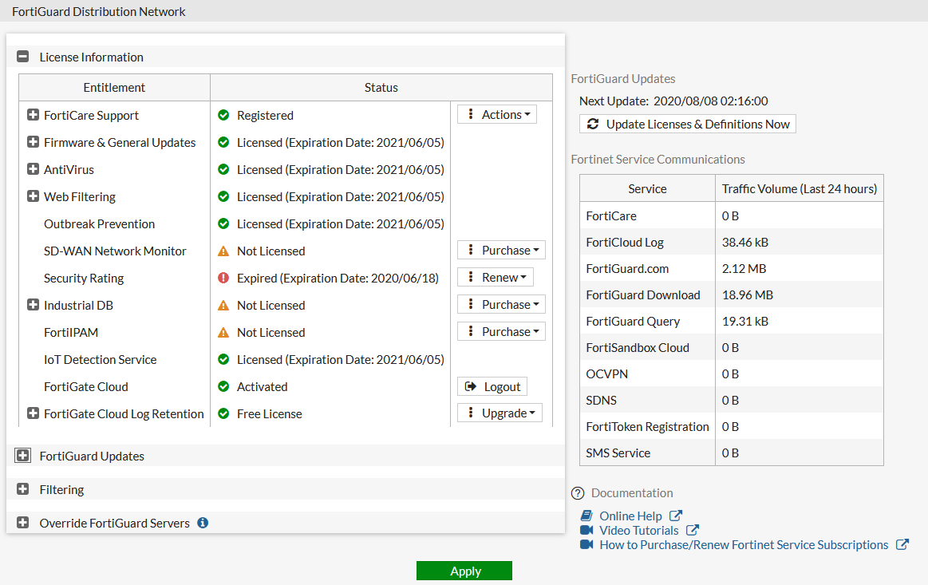Image resolution: width=928 pixels, height=585 pixels.
Task: Click the refresh icon on Update Licenses & Definitions Now
Action: point(593,124)
